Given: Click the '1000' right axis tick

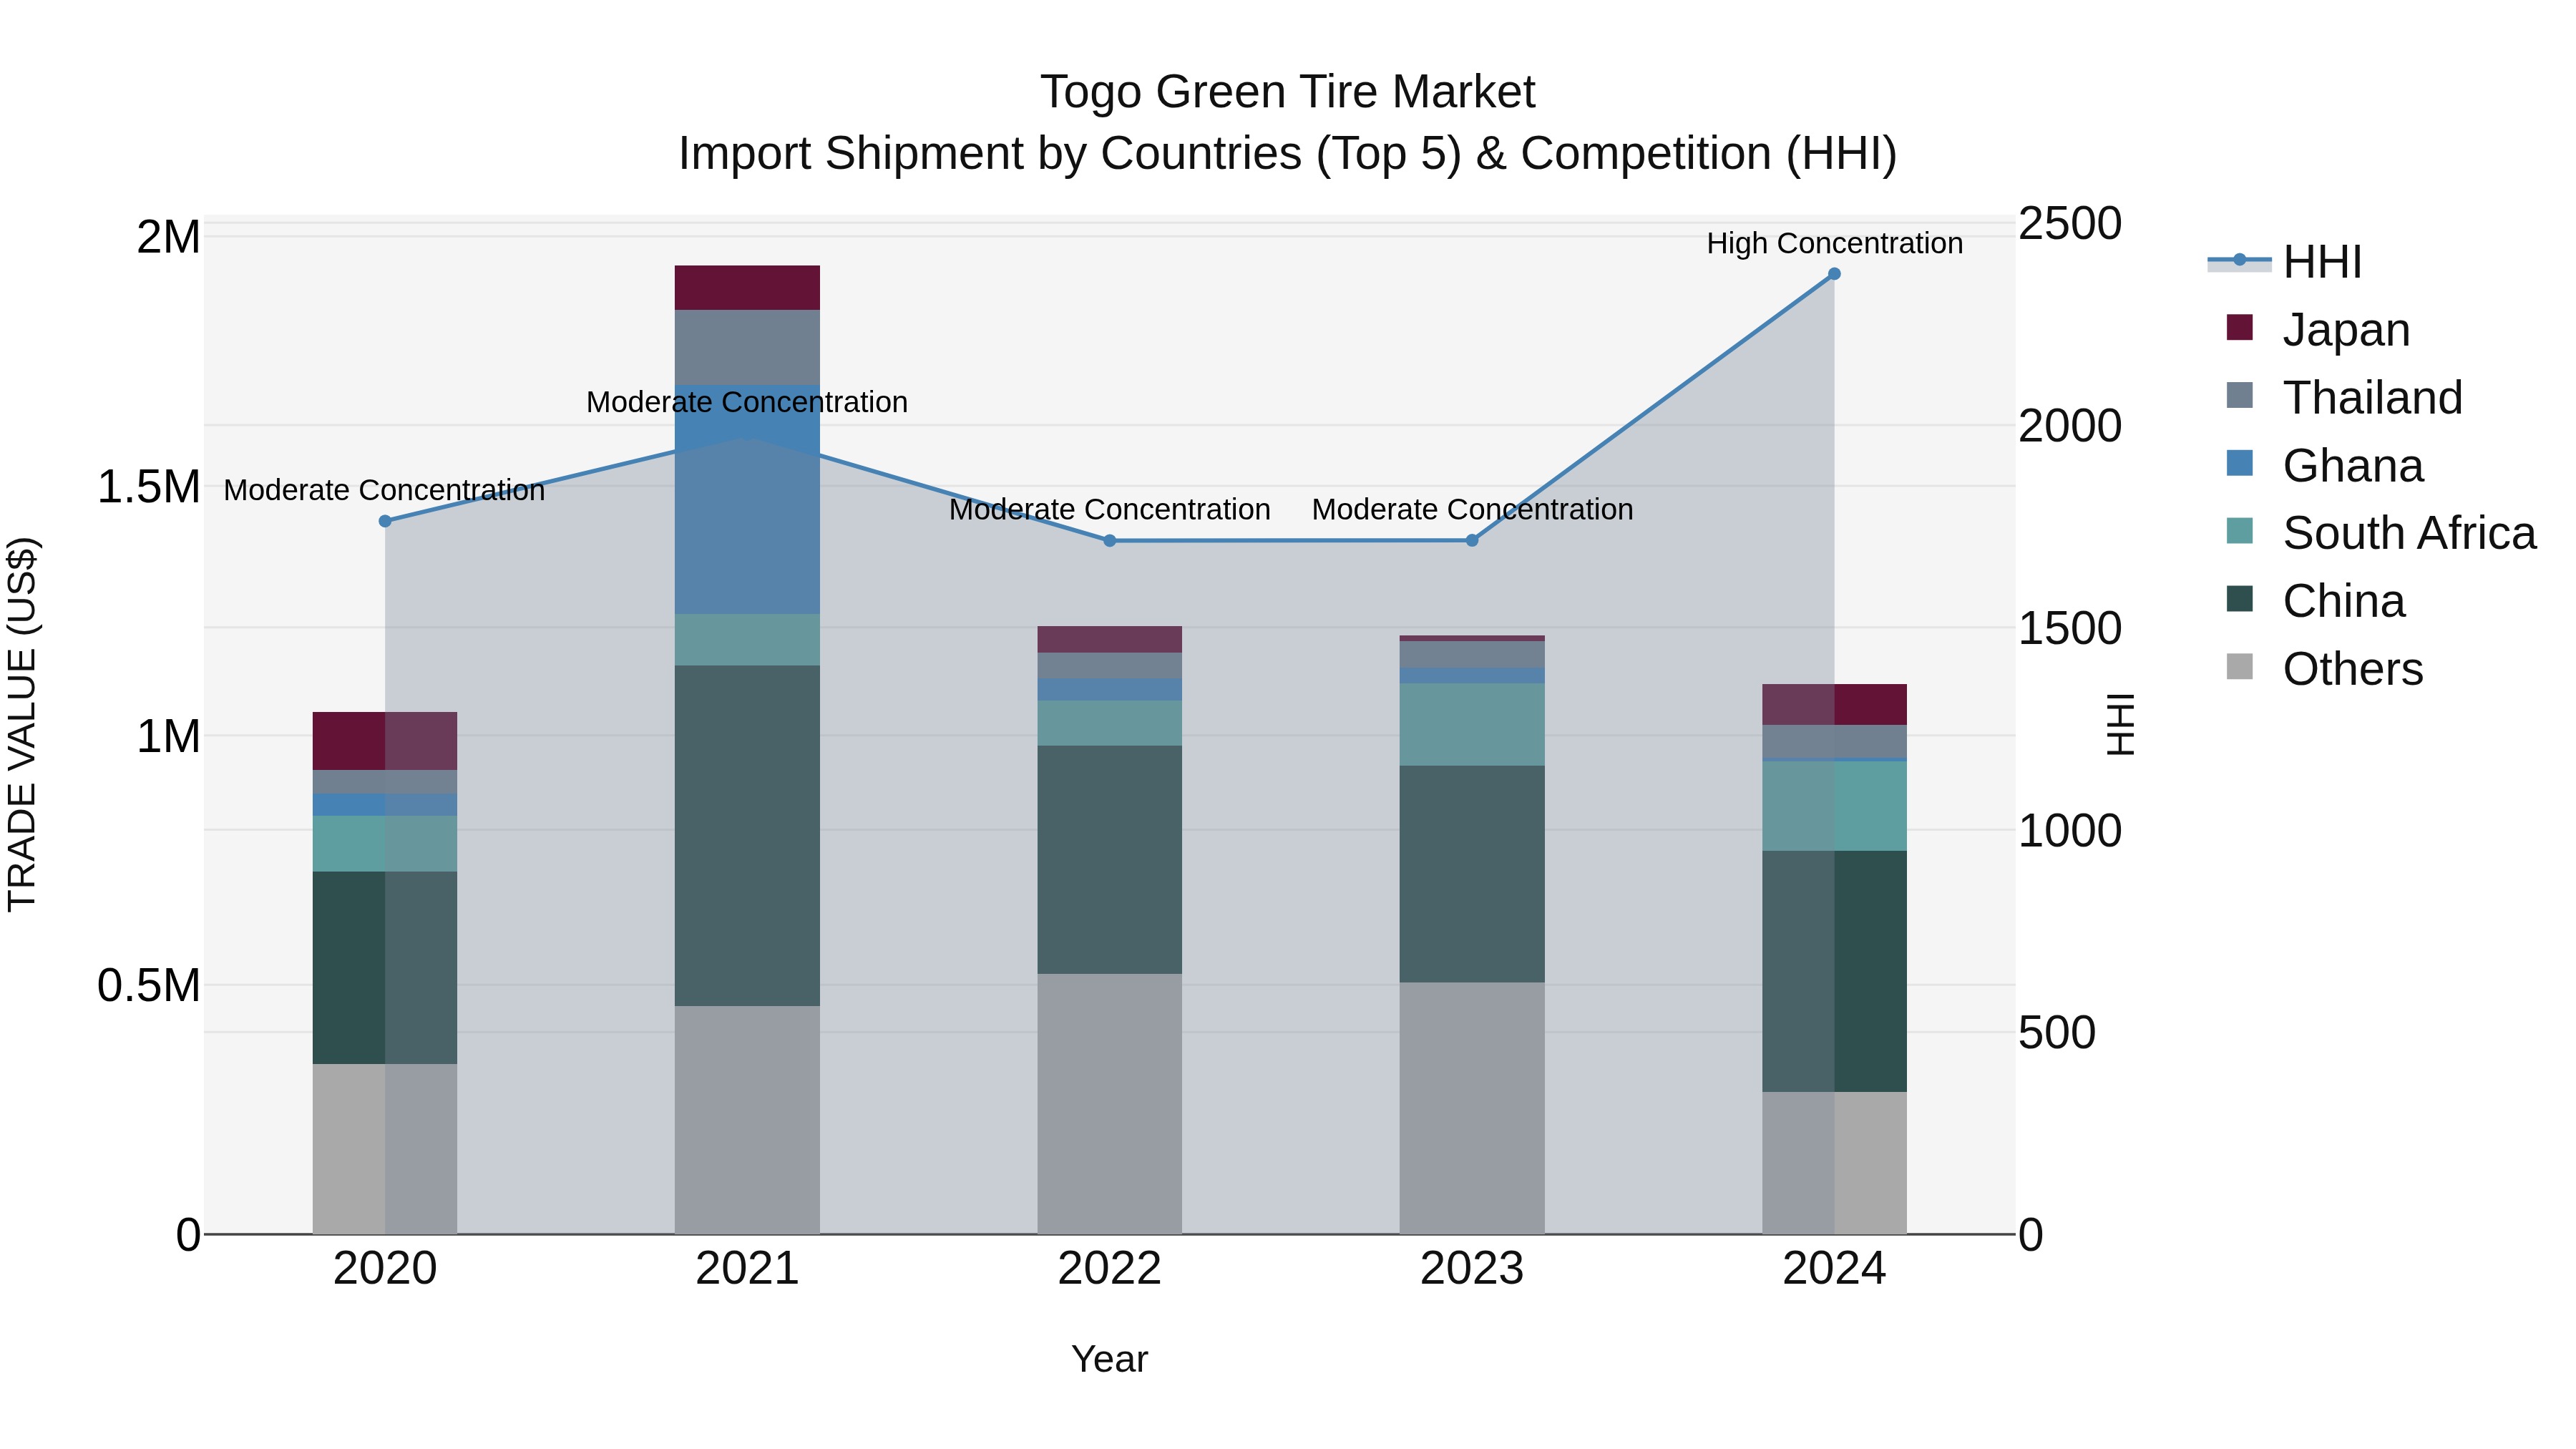Looking at the screenshot, I should click(x=2069, y=830).
